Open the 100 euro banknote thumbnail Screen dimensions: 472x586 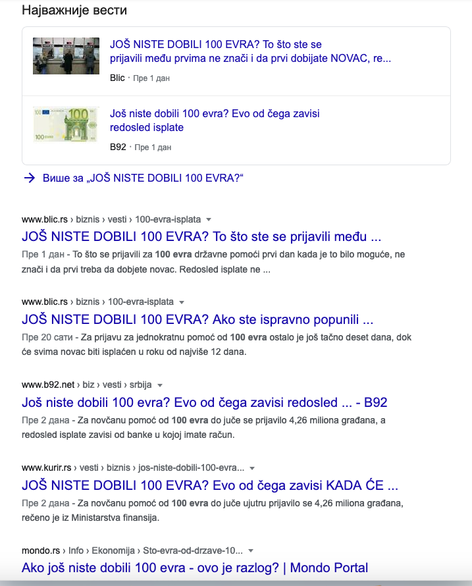66,124
